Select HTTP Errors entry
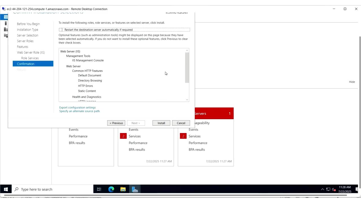This screenshot has height=203, width=361. pos(85,86)
